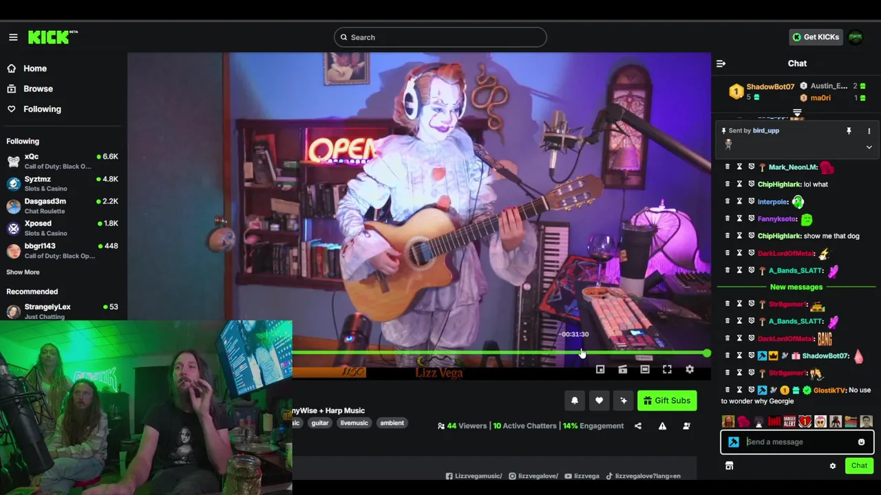Toggle theater mode icon
The image size is (881, 495).
tap(645, 370)
